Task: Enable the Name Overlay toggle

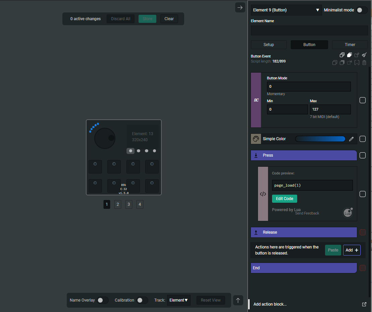Action: (x=102, y=300)
